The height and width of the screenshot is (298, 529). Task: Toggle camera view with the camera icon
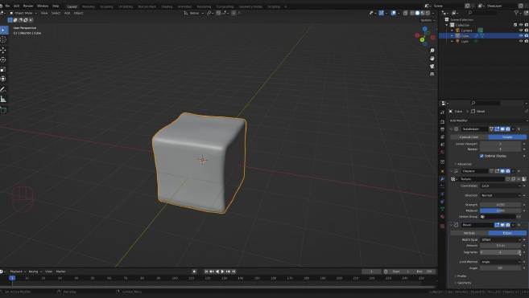tap(432, 66)
